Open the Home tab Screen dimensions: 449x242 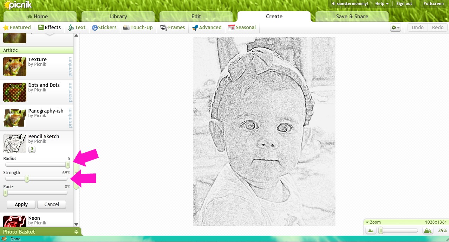click(40, 17)
